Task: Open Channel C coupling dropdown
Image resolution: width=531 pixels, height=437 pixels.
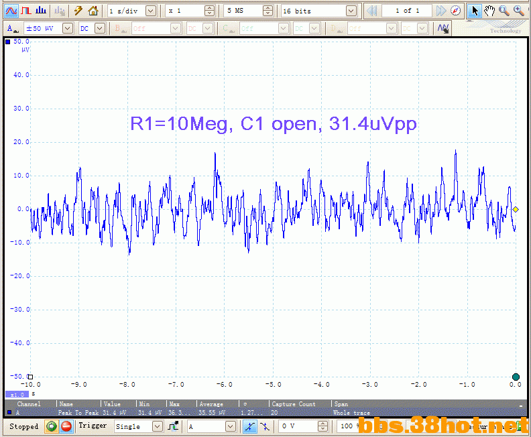Action: click(x=315, y=28)
